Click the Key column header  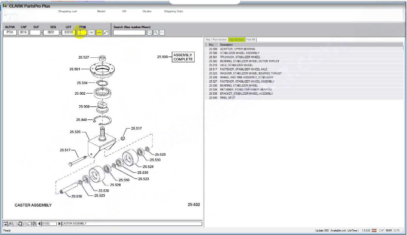211,45
